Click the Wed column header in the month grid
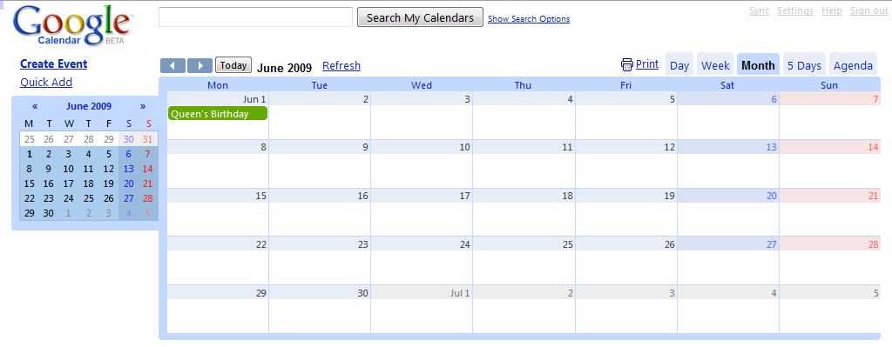This screenshot has height=347, width=892. pyautogui.click(x=422, y=85)
